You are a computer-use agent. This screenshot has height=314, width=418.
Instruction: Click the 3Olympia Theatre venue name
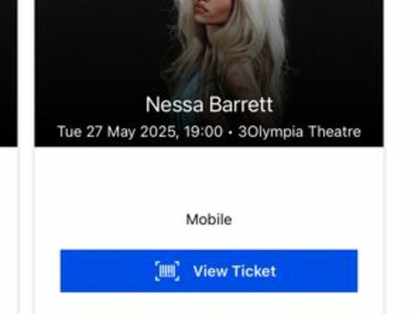click(x=300, y=132)
